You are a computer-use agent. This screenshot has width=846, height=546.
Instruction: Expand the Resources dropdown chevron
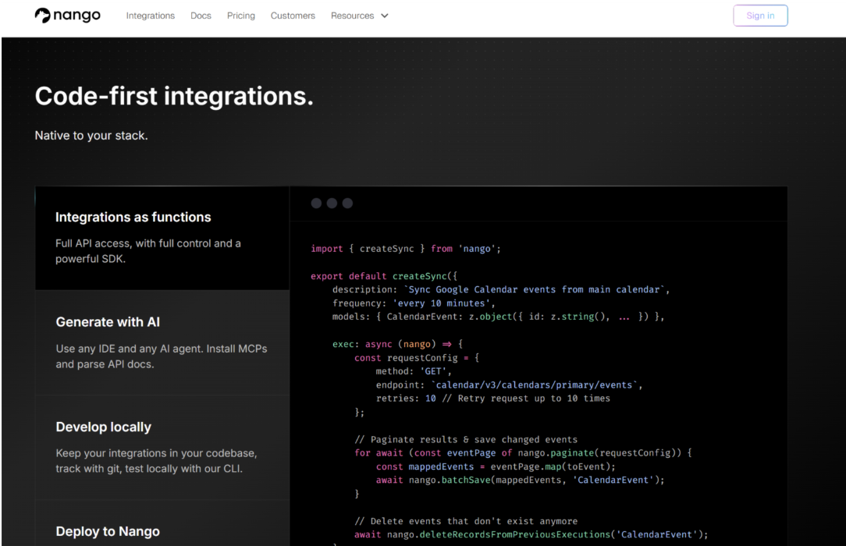click(384, 16)
